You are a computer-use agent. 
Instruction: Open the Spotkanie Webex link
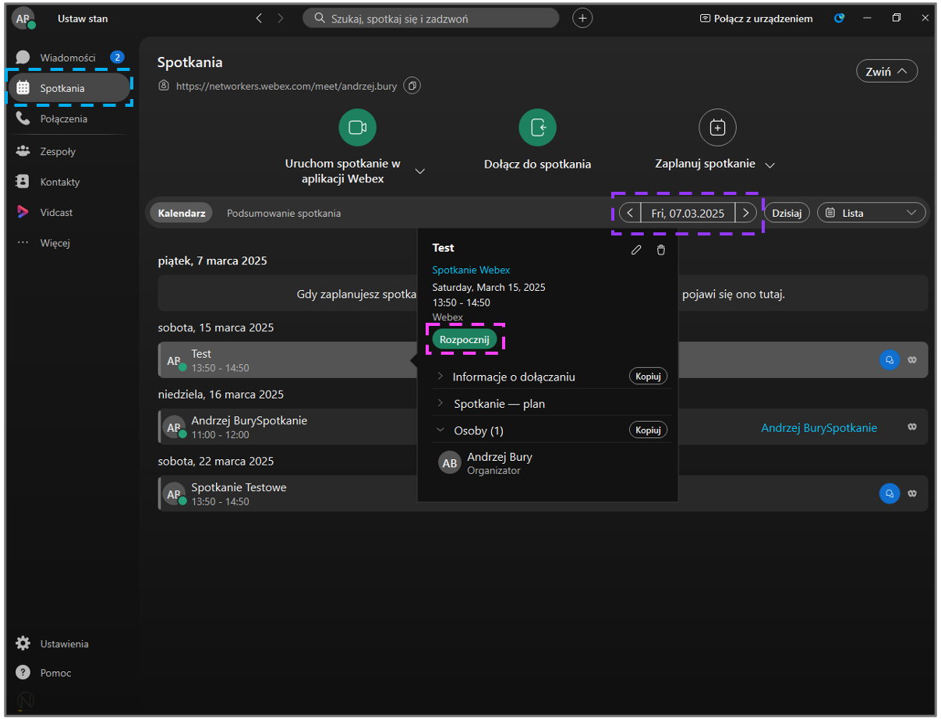pyautogui.click(x=471, y=270)
